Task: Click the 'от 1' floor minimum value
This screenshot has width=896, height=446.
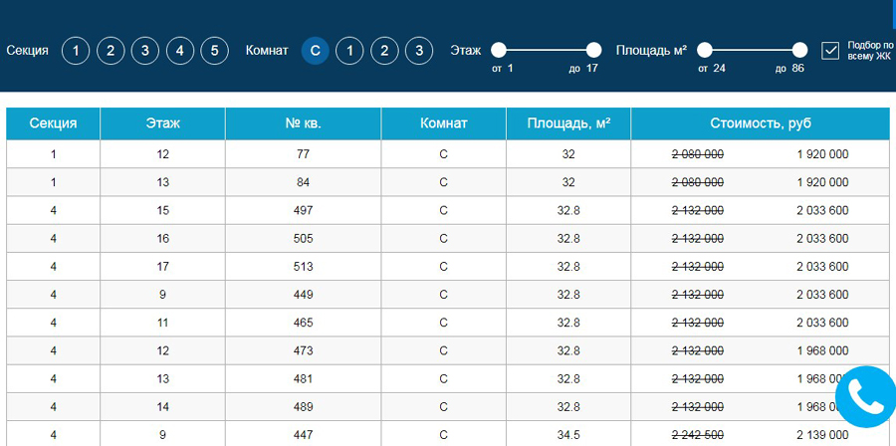Action: (503, 69)
